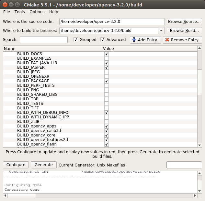The width and height of the screenshot is (205, 201).
Task: Select the BUILD_WITH_DYNAMIC_IPP row name
Action: coord(43,117)
